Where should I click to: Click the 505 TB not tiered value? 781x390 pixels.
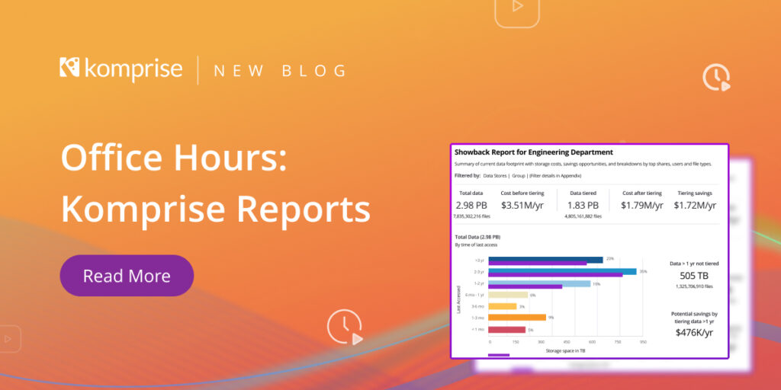pyautogui.click(x=694, y=276)
